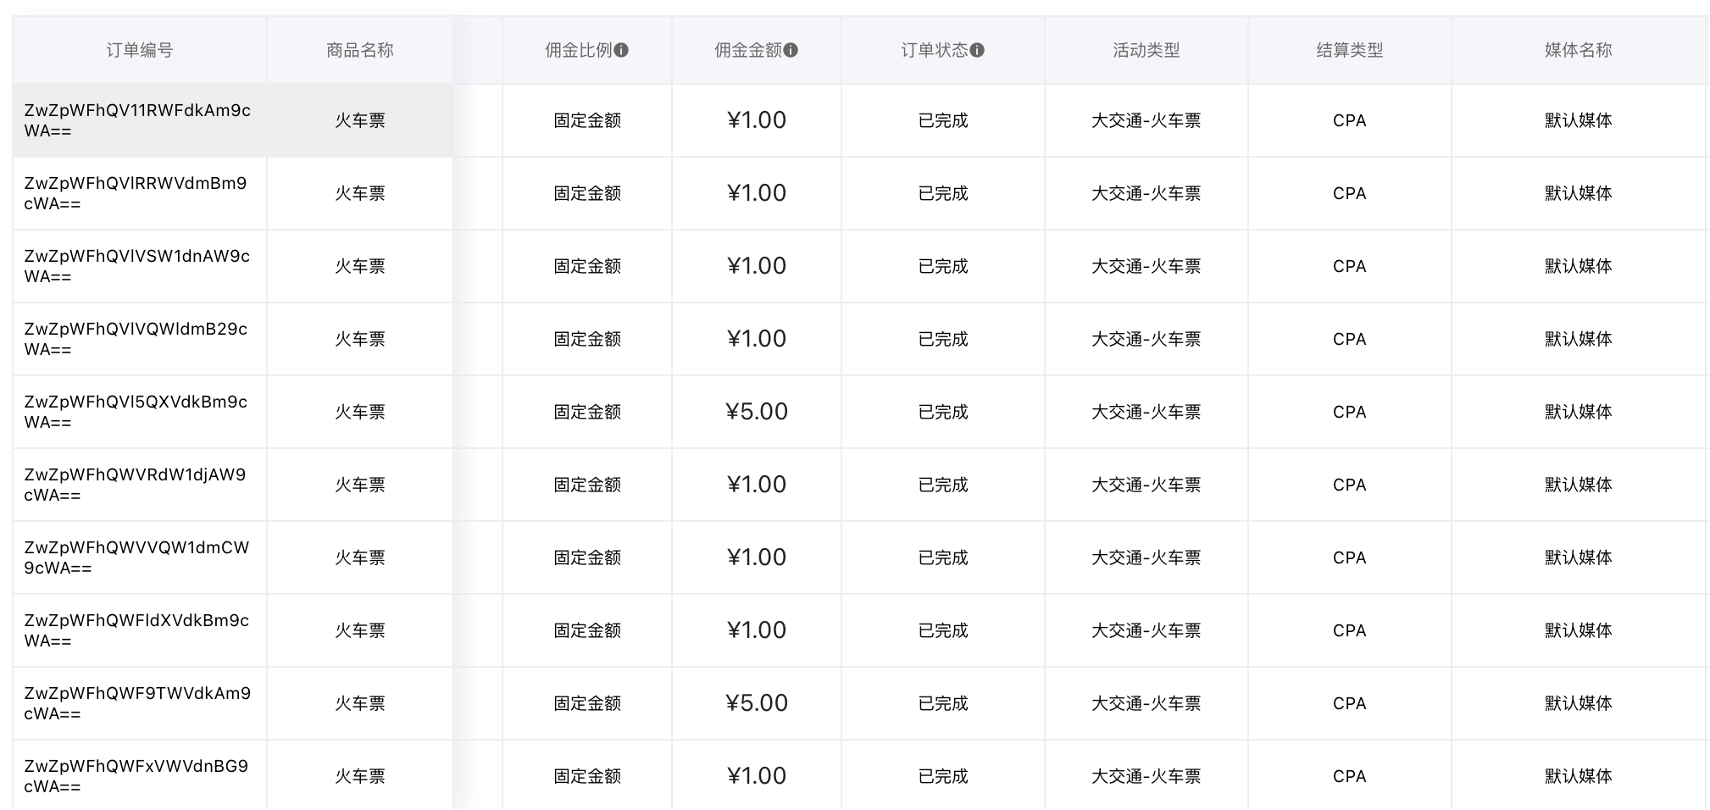Click the 订单编号 column header
This screenshot has height=810, width=1710.
tap(140, 51)
